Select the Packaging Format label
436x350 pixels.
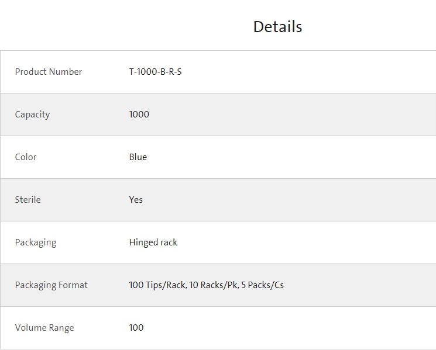[51, 285]
